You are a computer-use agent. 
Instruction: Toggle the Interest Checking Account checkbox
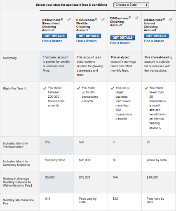click(x=170, y=20)
